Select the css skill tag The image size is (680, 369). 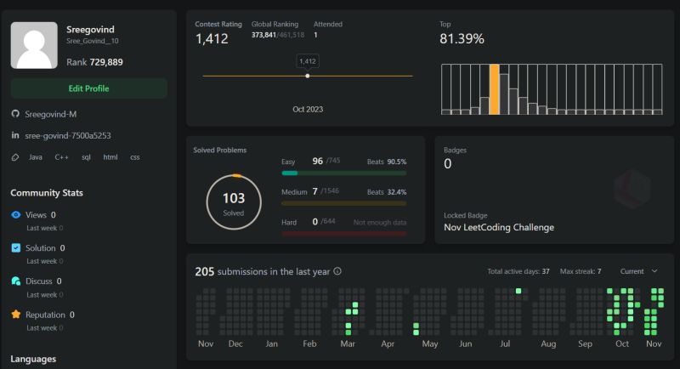(135, 157)
